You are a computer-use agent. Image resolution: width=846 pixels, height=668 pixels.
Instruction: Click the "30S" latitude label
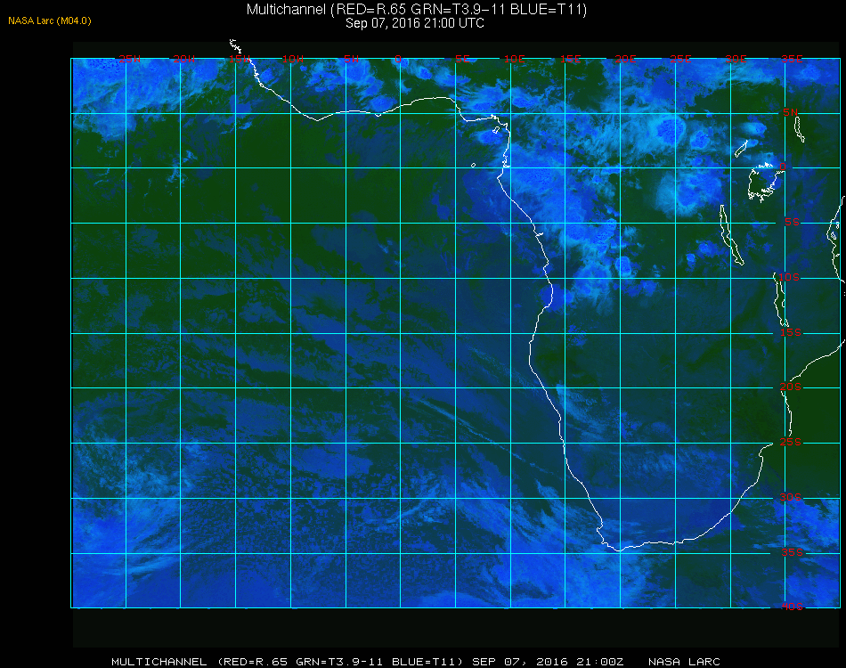(791, 497)
